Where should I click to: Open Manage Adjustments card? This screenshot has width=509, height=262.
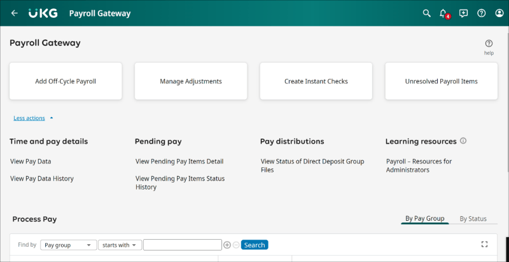[191, 81]
